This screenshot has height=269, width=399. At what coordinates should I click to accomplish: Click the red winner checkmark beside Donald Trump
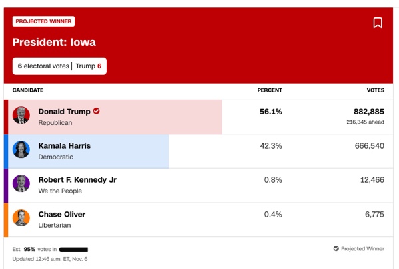tap(96, 111)
